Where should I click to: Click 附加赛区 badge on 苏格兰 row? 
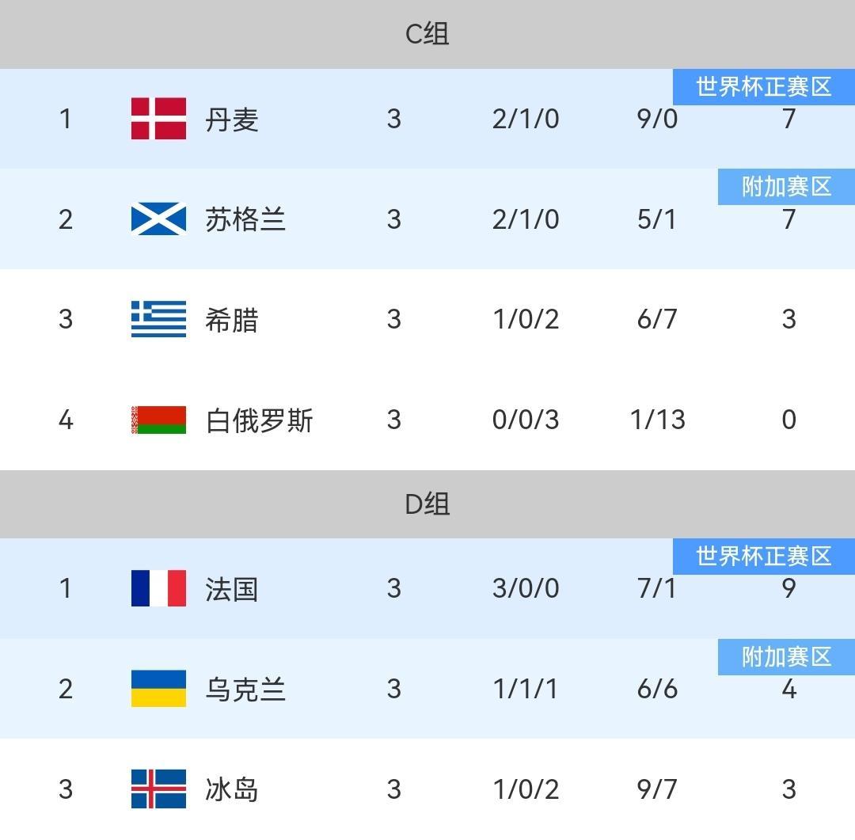pyautogui.click(x=786, y=187)
